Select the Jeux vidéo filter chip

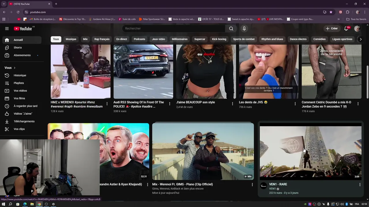(x=159, y=39)
